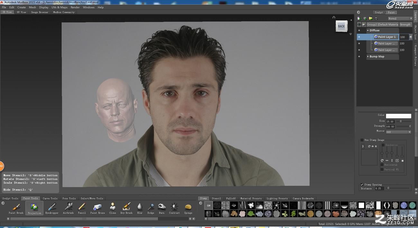Switch to the Stencil tab
418x228 pixels.
[216, 198]
